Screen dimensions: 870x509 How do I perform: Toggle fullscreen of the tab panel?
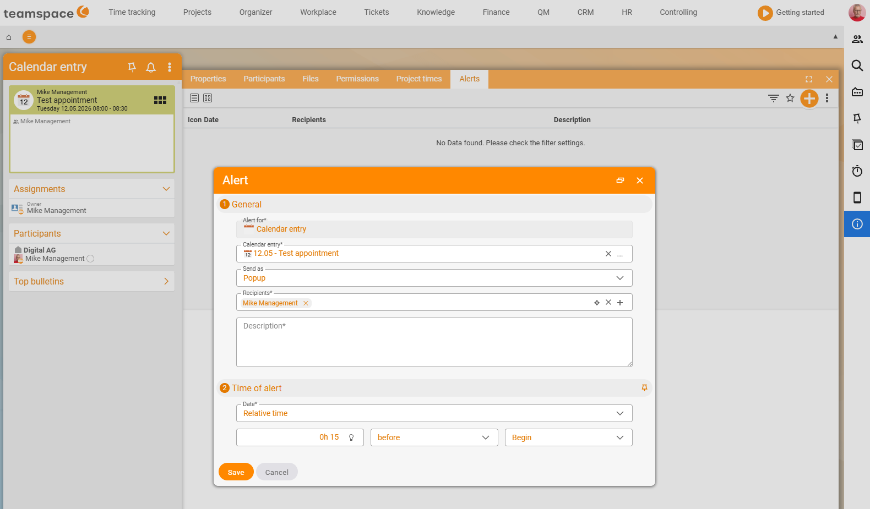pos(809,79)
